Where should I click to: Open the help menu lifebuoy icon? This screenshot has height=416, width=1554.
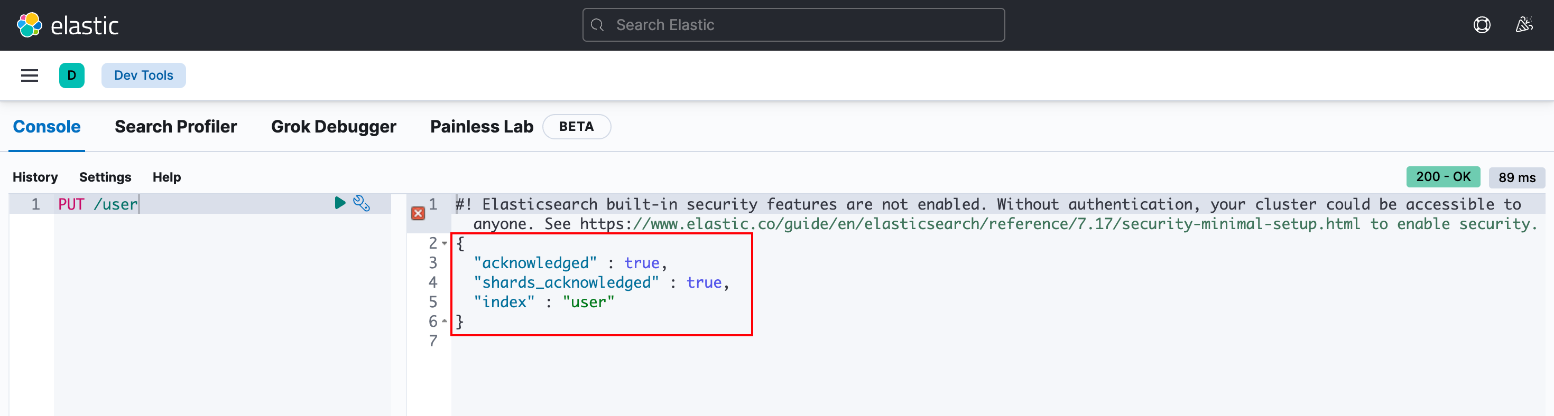coord(1482,25)
